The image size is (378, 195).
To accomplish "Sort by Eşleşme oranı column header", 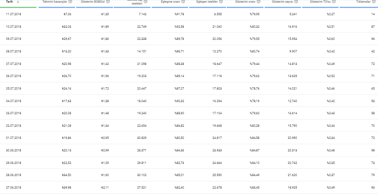I will (171, 2).
